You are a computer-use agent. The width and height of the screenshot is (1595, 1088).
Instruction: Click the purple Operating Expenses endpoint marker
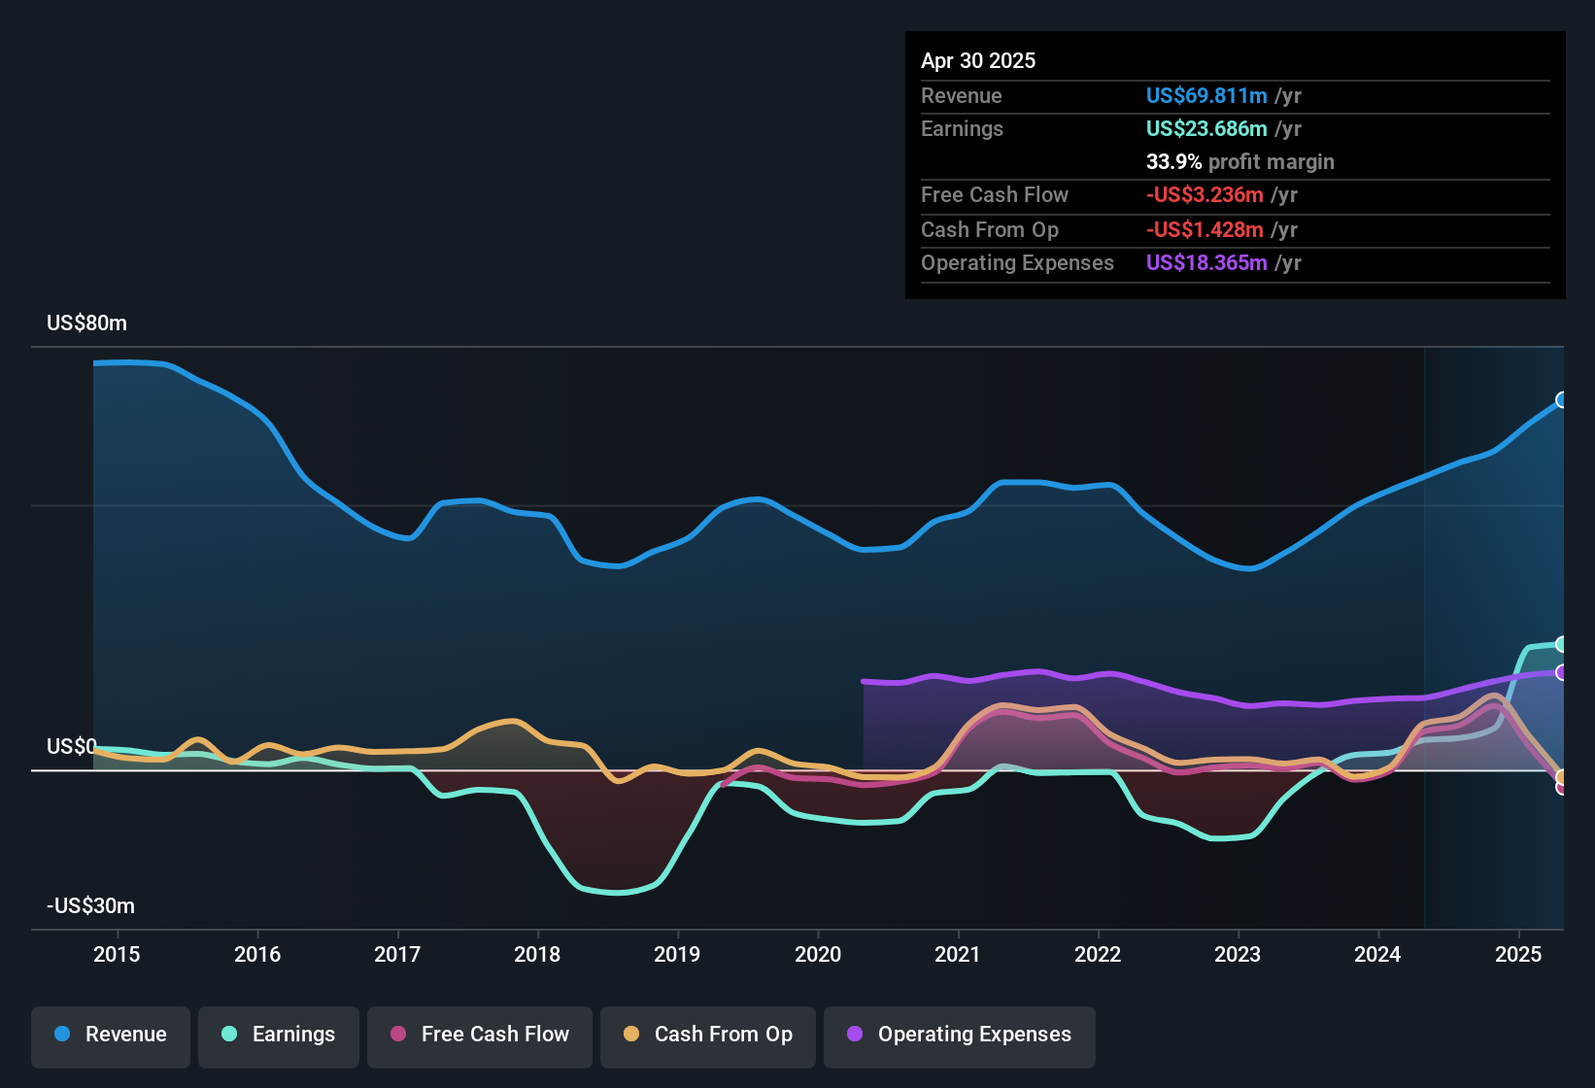click(x=1562, y=672)
